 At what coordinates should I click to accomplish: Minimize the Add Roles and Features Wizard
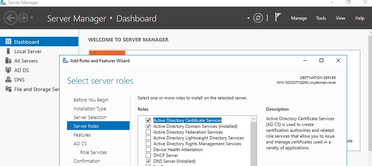(x=305, y=61)
